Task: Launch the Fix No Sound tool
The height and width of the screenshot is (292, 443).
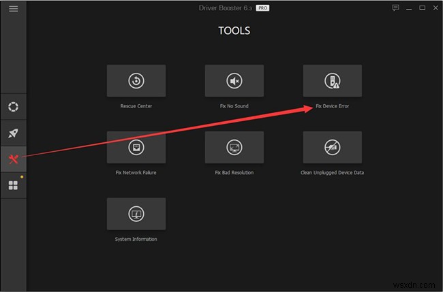Action: [234, 81]
